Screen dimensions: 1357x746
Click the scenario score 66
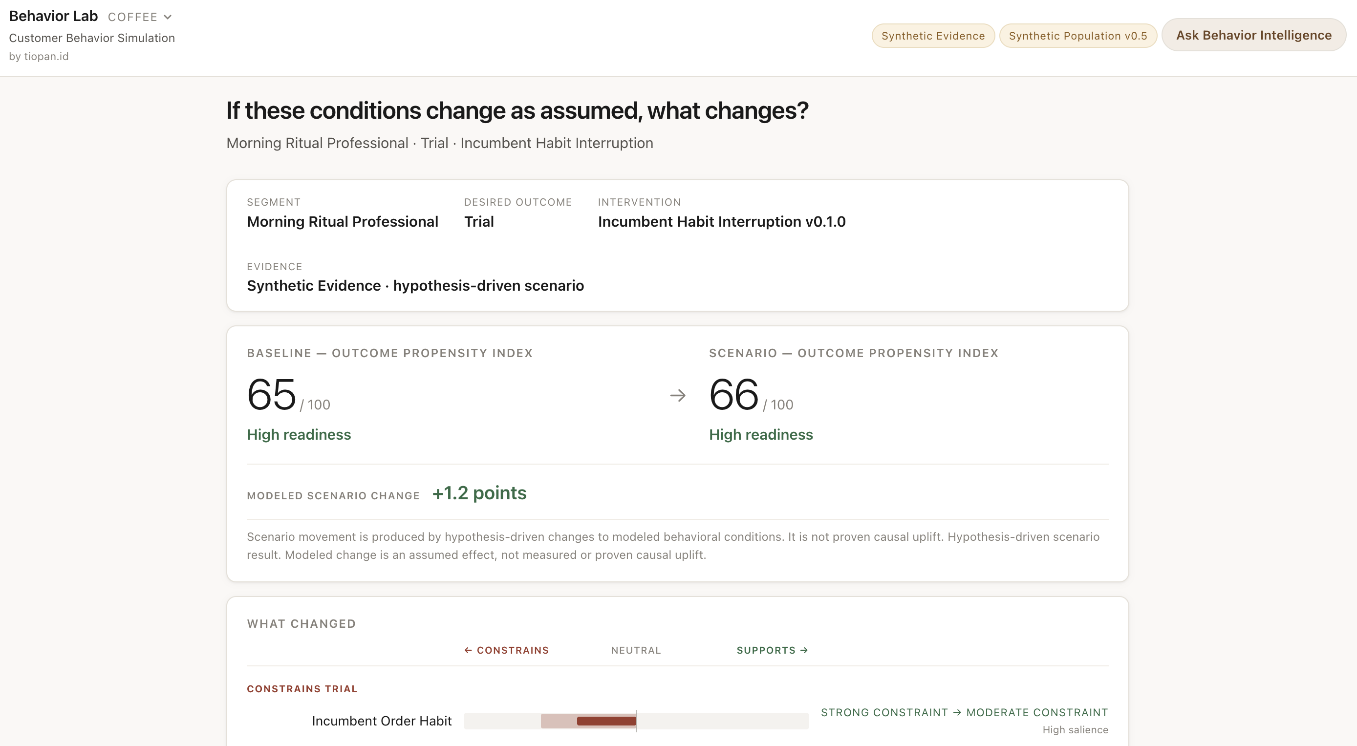[x=734, y=395]
